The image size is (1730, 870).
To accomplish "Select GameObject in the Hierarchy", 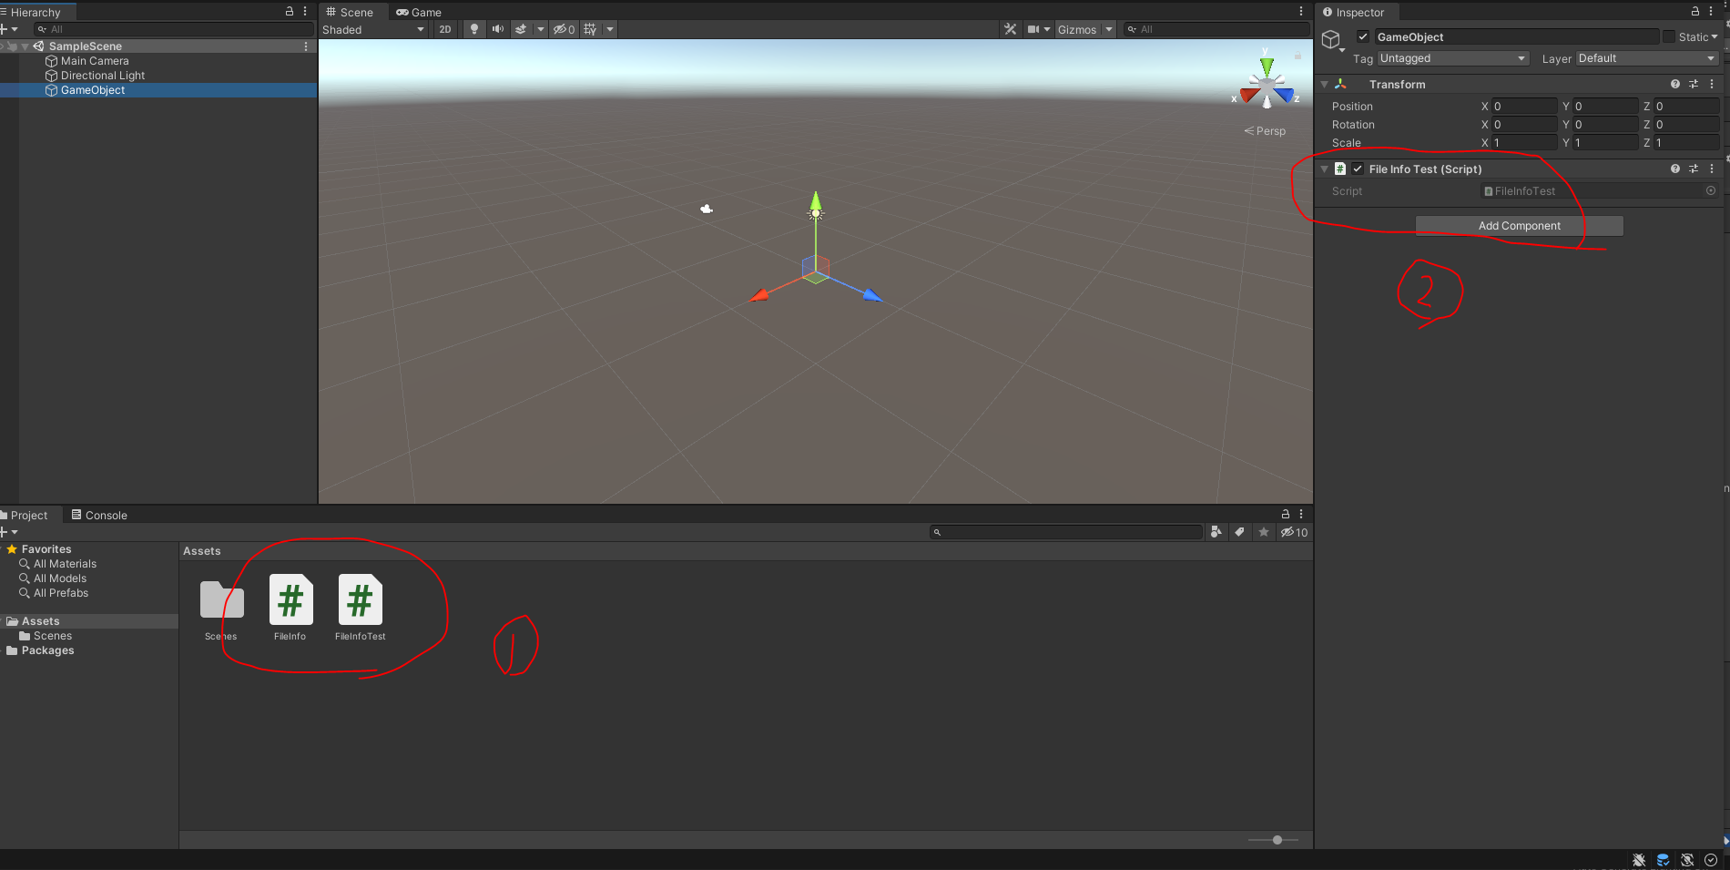I will (x=92, y=90).
